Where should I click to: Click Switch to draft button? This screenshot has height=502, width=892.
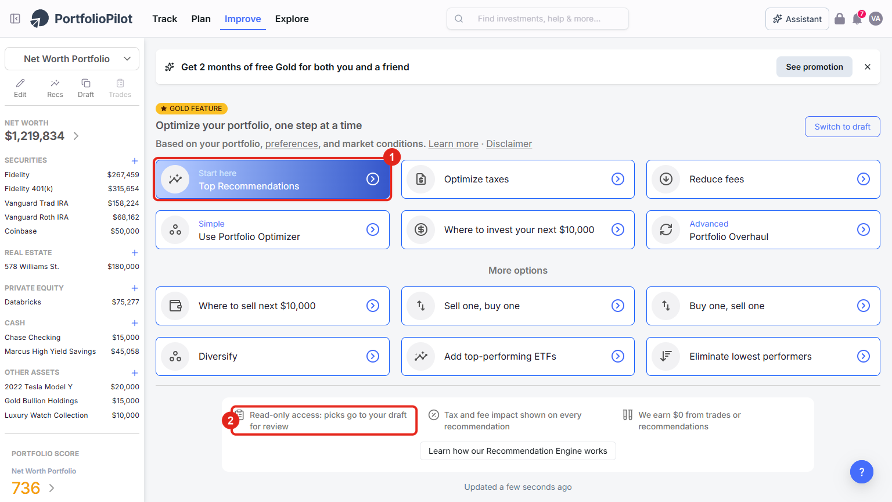coord(842,127)
